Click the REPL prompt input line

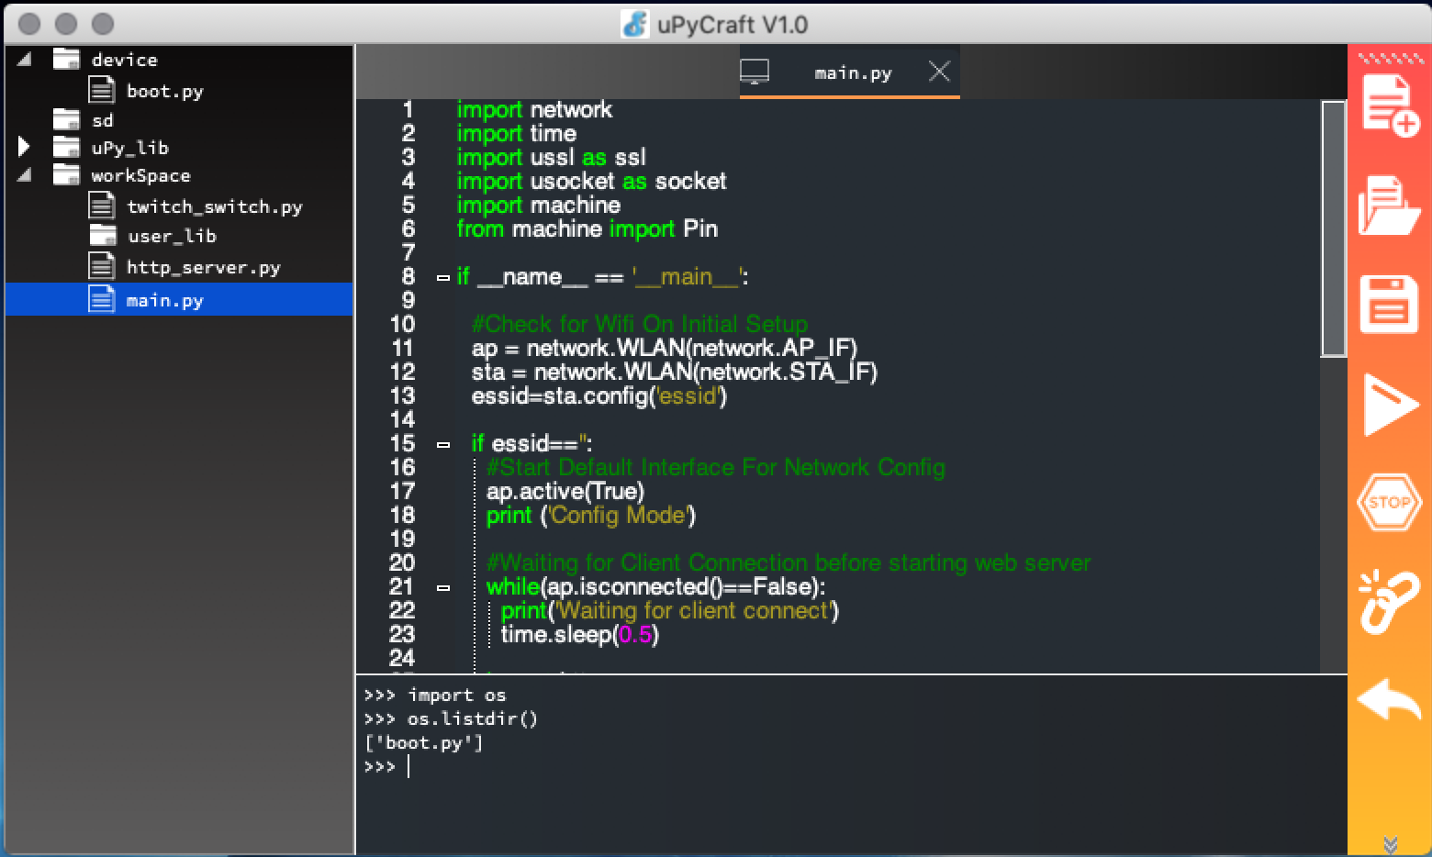pos(852,766)
